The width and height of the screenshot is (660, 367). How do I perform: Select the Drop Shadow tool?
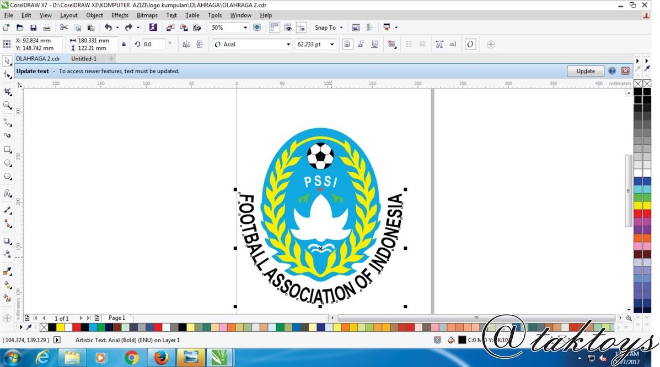(7, 241)
